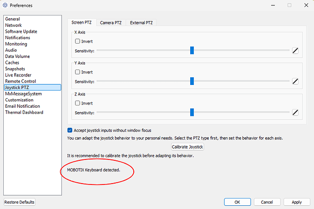The height and width of the screenshot is (209, 314).
Task: Click the Preferences app icon in title bar
Action: click(5, 5)
